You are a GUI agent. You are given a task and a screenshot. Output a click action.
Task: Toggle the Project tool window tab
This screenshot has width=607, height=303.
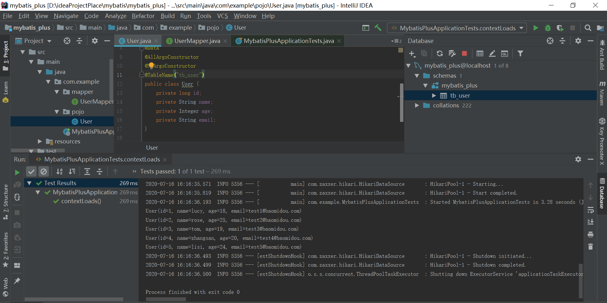pos(5,56)
